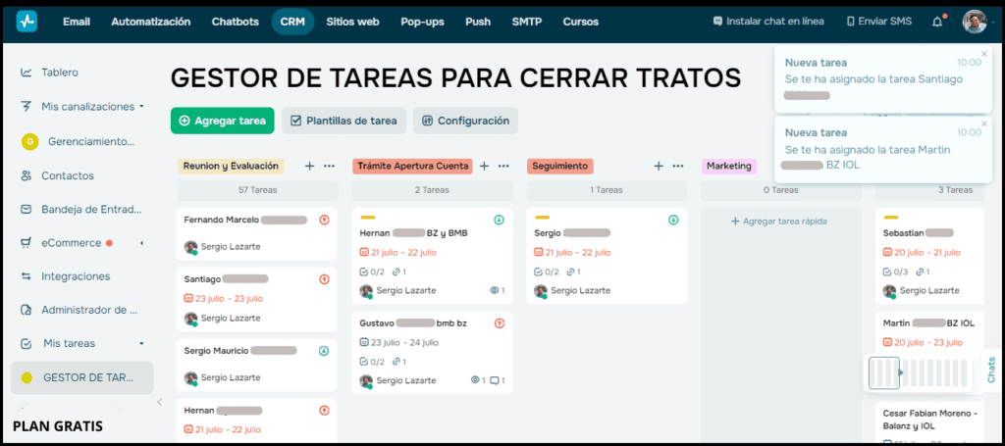Open the Automatización top menu
The width and height of the screenshot is (1005, 446).
[150, 22]
